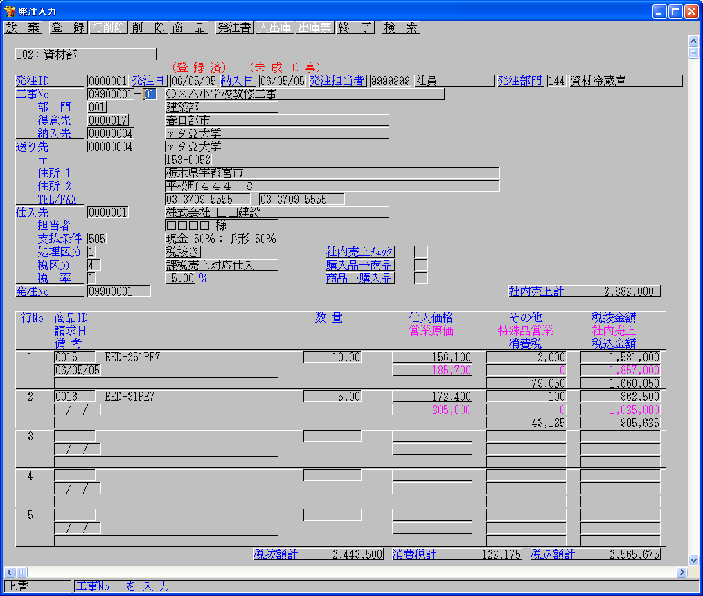Click the 検索 (search) button
This screenshot has width=703, height=596.
tap(401, 28)
